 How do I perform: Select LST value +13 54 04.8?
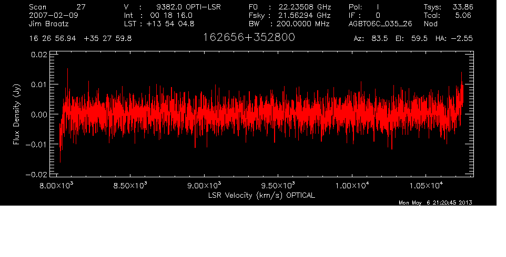170,24
